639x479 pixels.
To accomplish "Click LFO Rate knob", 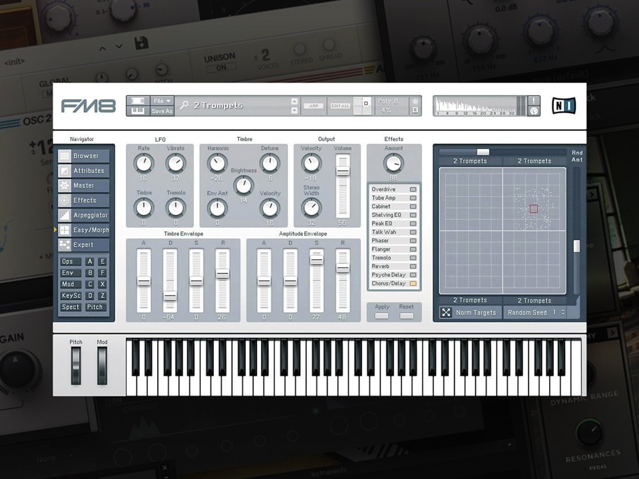I will [144, 164].
